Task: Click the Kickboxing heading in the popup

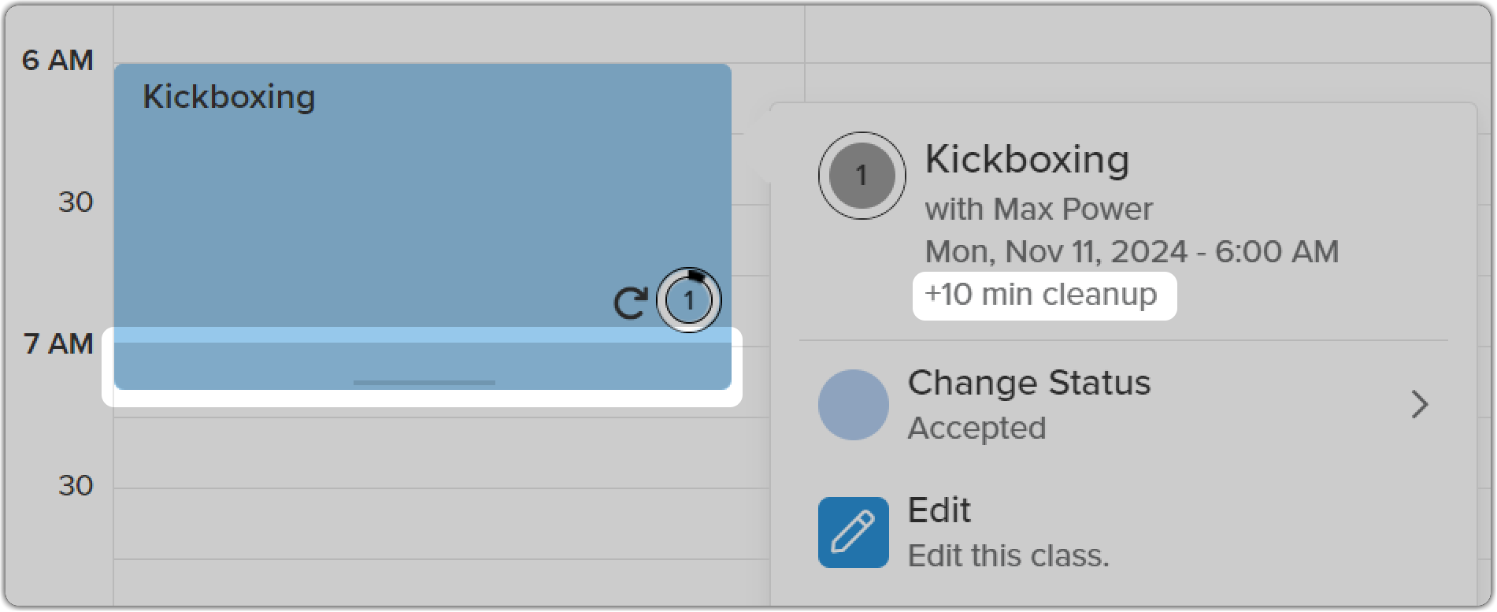Action: 1027,160
